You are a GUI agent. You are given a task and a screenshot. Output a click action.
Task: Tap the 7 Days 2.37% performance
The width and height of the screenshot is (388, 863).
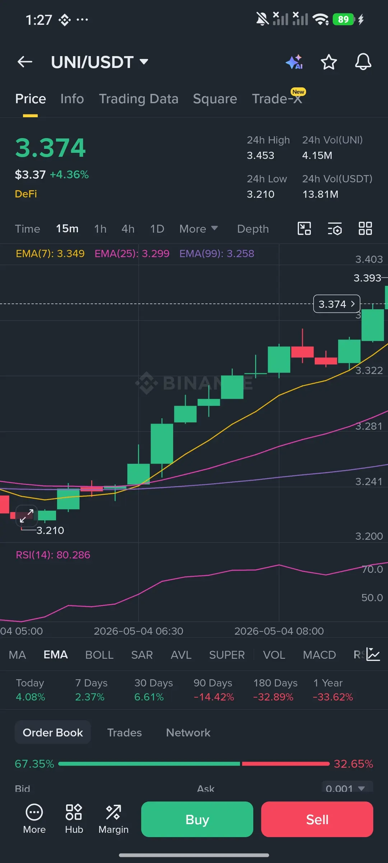coord(91,690)
